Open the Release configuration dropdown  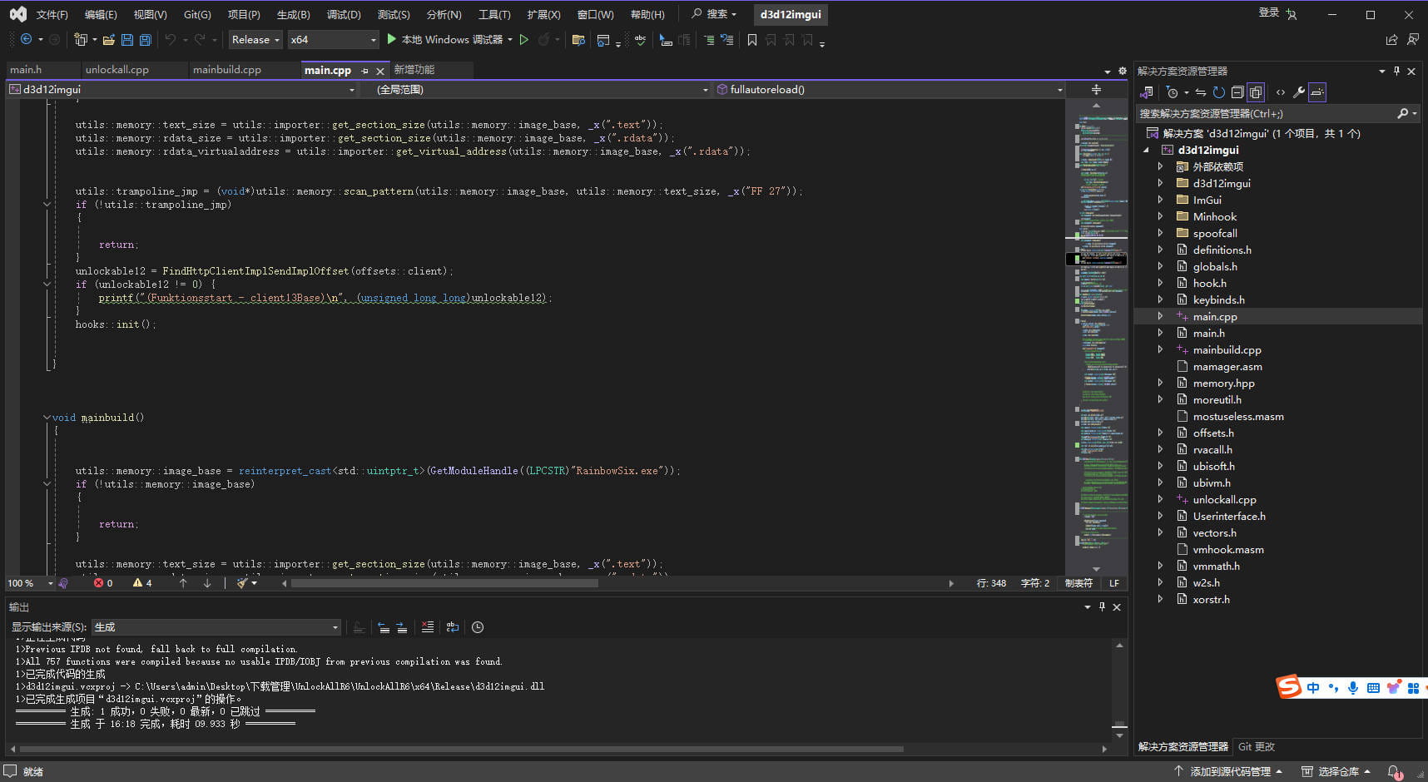pyautogui.click(x=255, y=39)
